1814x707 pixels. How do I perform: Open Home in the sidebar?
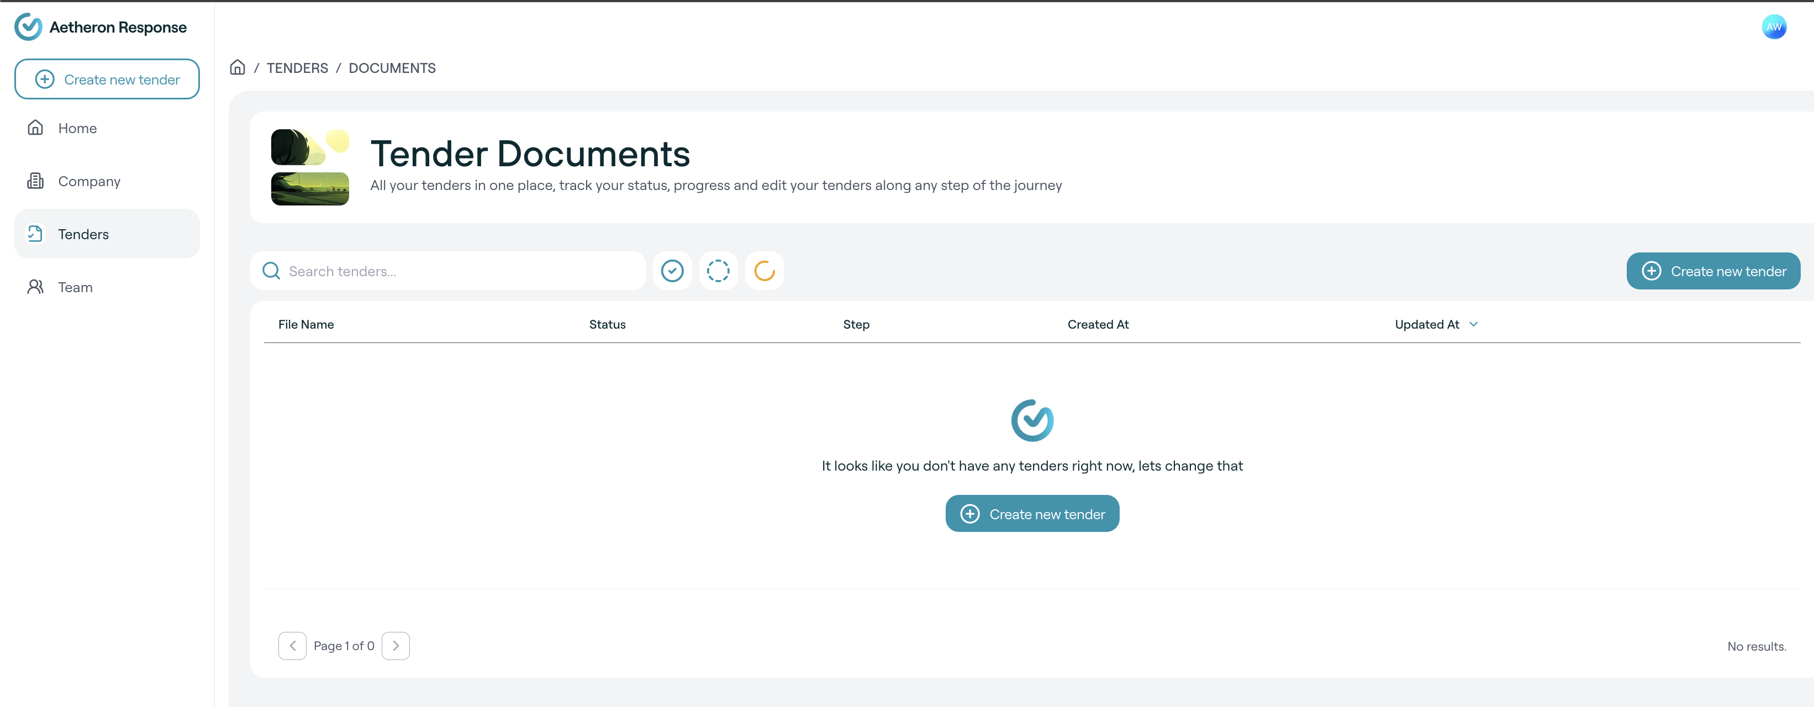(77, 128)
